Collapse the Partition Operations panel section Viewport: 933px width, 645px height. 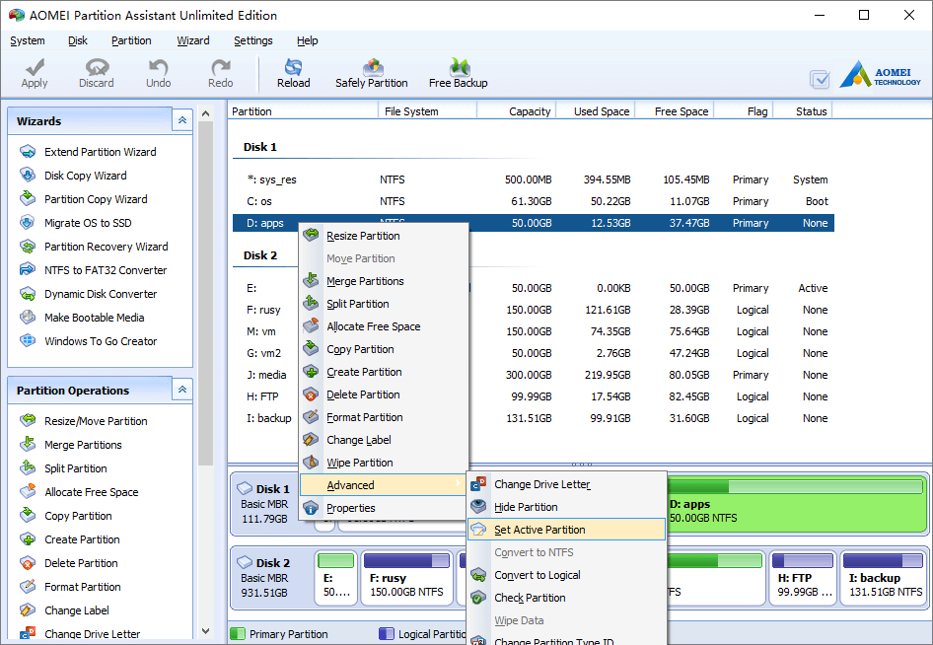(182, 390)
